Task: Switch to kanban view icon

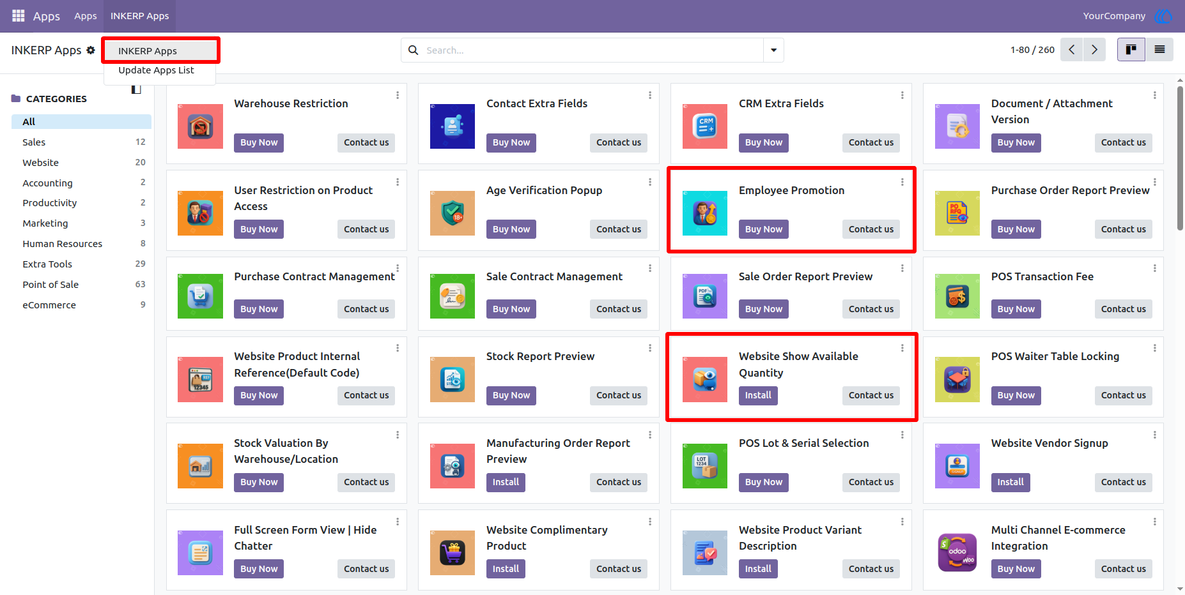Action: tap(1131, 49)
